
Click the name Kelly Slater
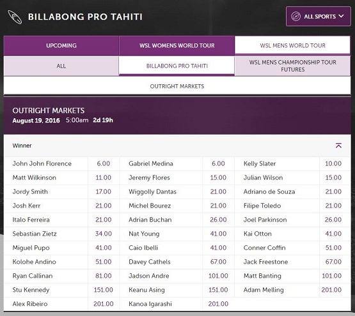(260, 163)
